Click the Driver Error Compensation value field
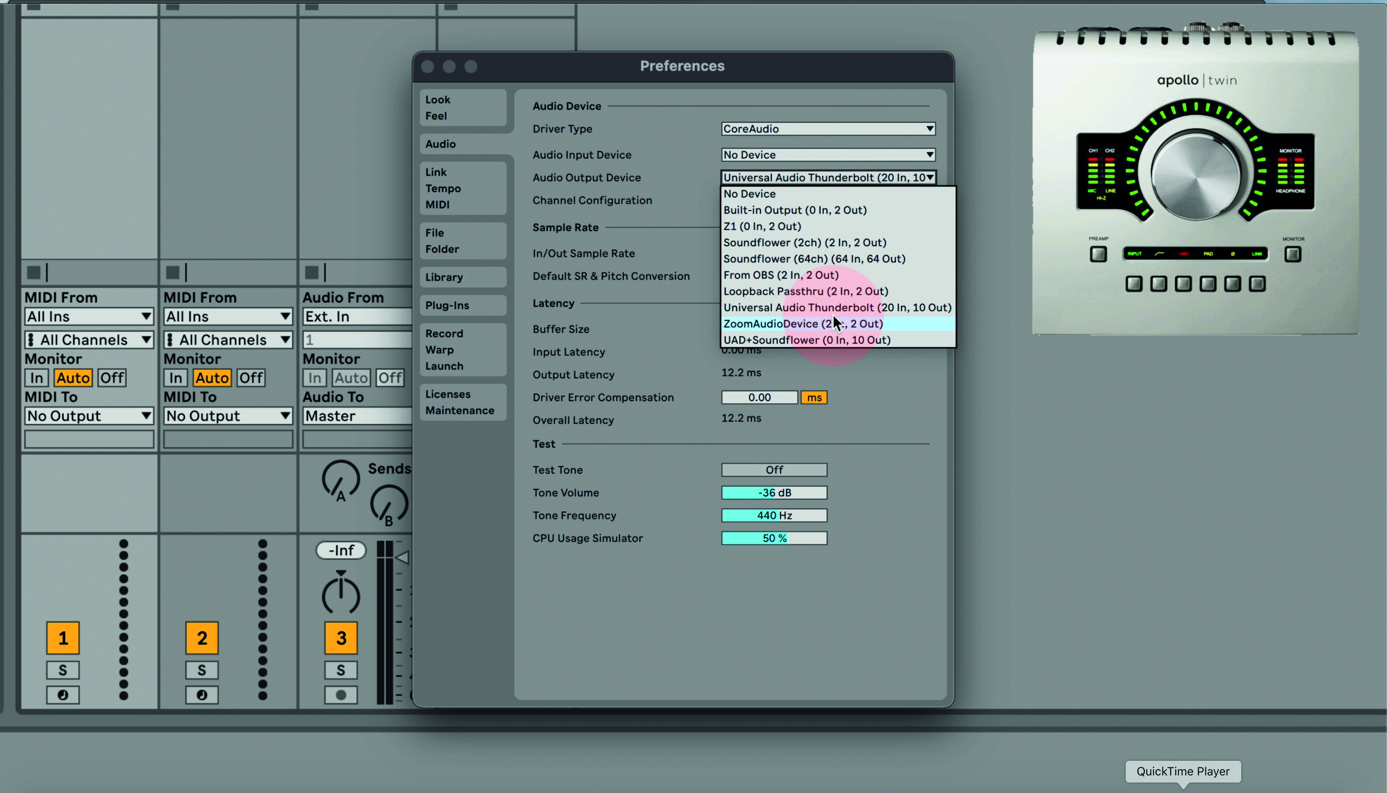Viewport: 1387px width, 793px height. (759, 398)
